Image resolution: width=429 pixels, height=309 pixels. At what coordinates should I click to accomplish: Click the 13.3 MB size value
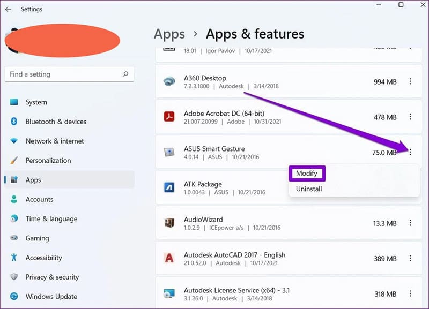384,223
